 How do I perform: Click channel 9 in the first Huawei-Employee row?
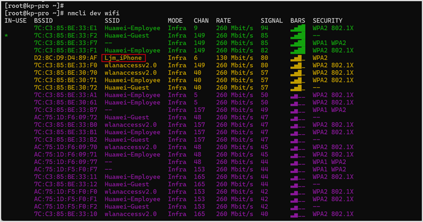click(x=196, y=28)
